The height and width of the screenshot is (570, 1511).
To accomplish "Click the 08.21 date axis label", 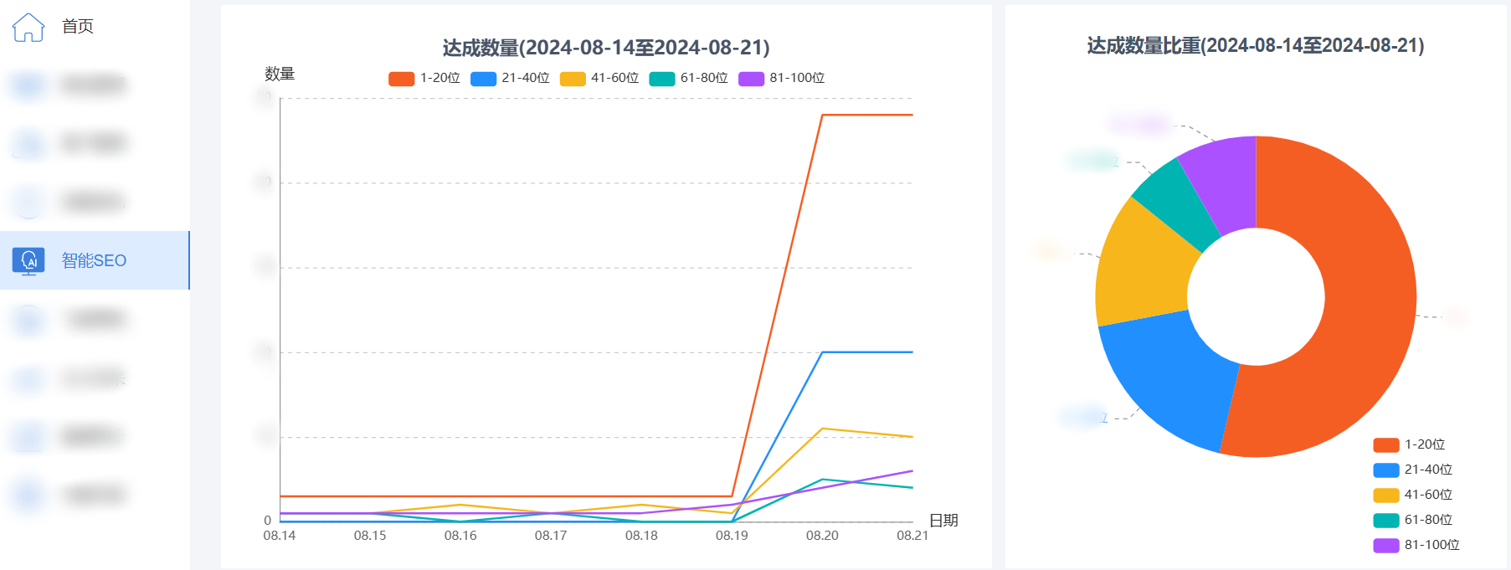I will tap(912, 536).
